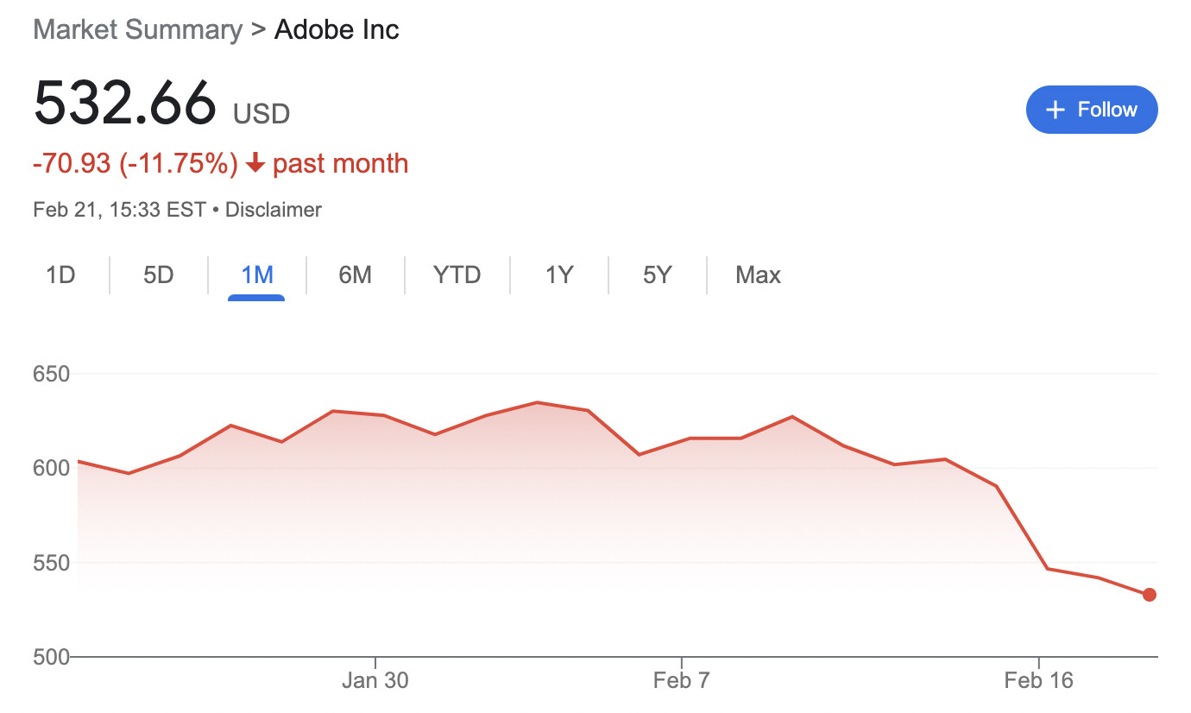Click the red endpoint dot on chart
The width and height of the screenshot is (1191, 713).
point(1149,595)
